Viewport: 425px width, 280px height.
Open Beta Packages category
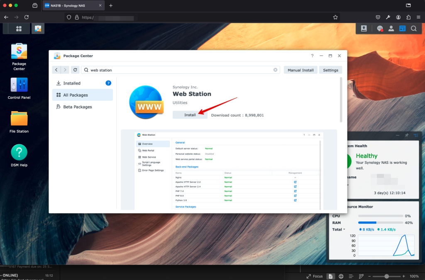click(x=83, y=107)
